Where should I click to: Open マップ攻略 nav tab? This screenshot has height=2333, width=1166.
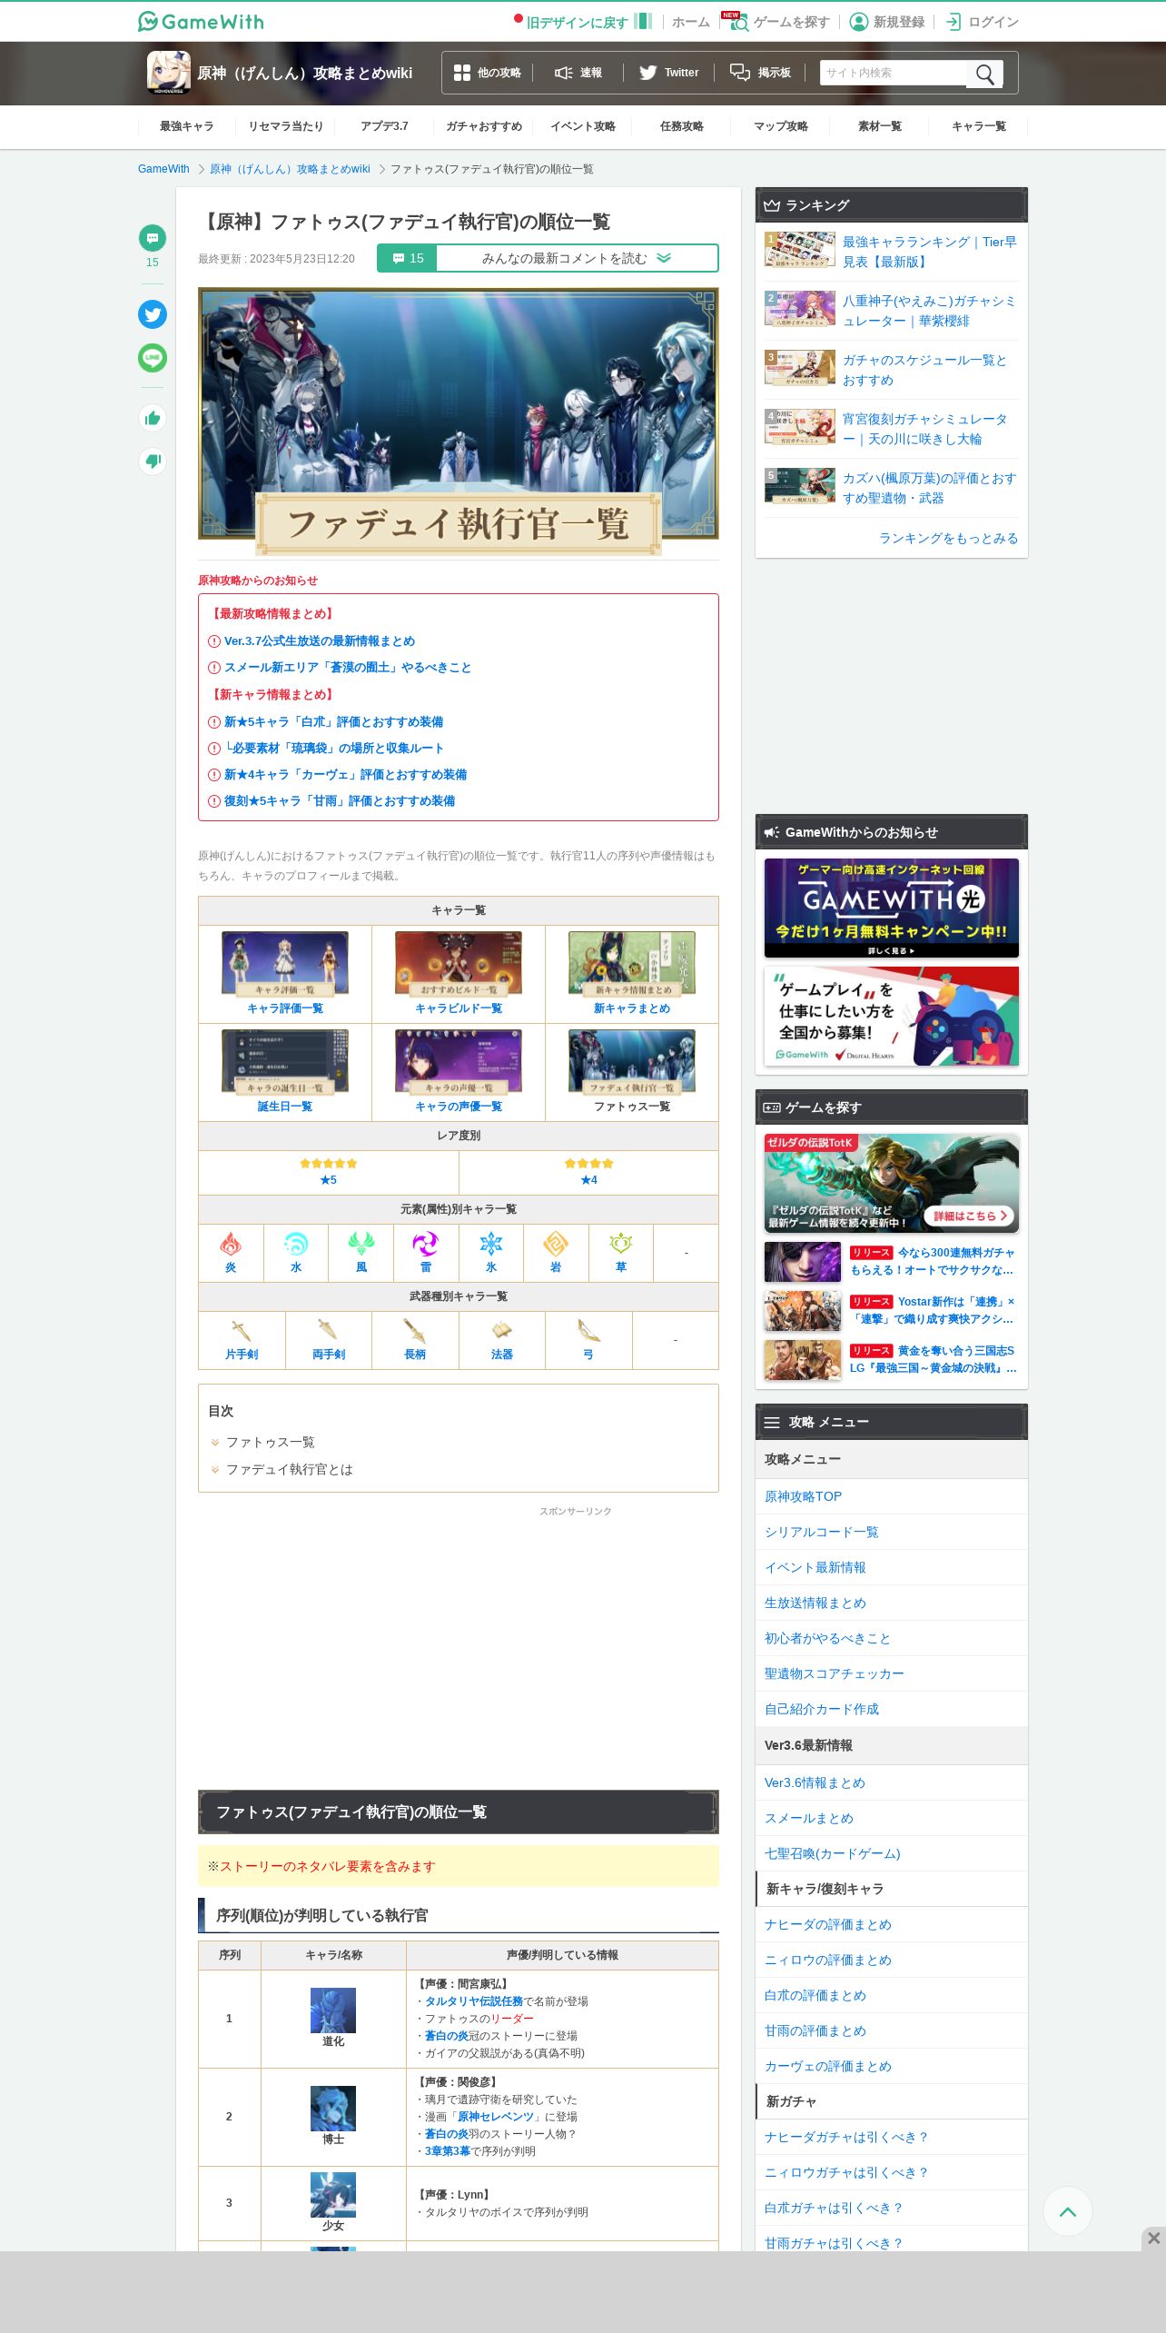click(781, 126)
